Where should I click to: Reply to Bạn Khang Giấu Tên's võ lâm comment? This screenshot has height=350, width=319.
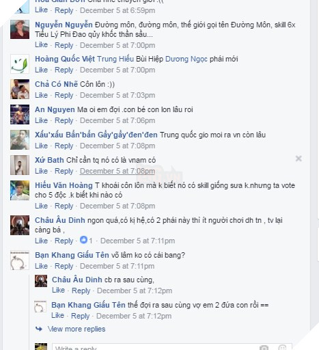(x=64, y=266)
